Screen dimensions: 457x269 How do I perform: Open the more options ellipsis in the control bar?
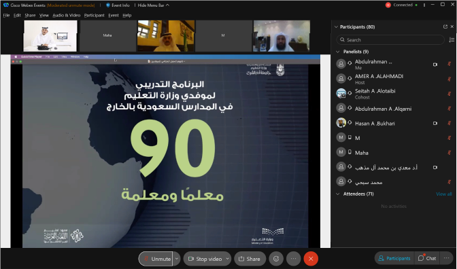tap(293, 259)
